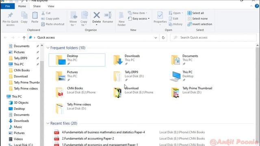Click the Forward navigation arrow
260x146 pixels.
pyautogui.click(x=13, y=38)
